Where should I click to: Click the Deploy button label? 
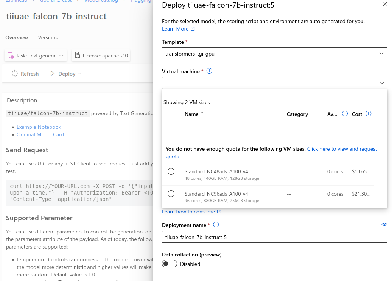(67, 74)
